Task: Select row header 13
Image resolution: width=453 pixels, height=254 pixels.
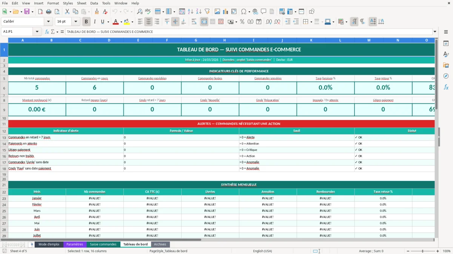Action: [4, 137]
